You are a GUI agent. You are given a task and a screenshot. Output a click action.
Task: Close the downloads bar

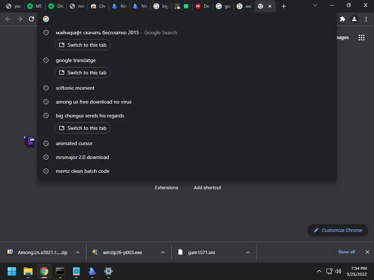point(367,252)
